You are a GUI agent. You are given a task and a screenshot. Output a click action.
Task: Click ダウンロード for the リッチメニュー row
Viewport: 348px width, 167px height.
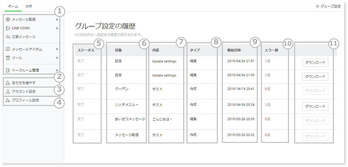pyautogui.click(x=315, y=106)
